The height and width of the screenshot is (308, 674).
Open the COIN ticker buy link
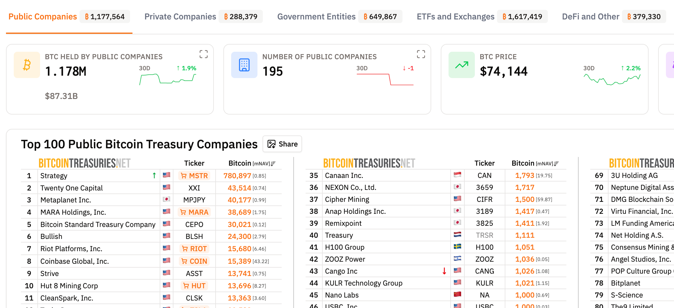[x=194, y=261]
